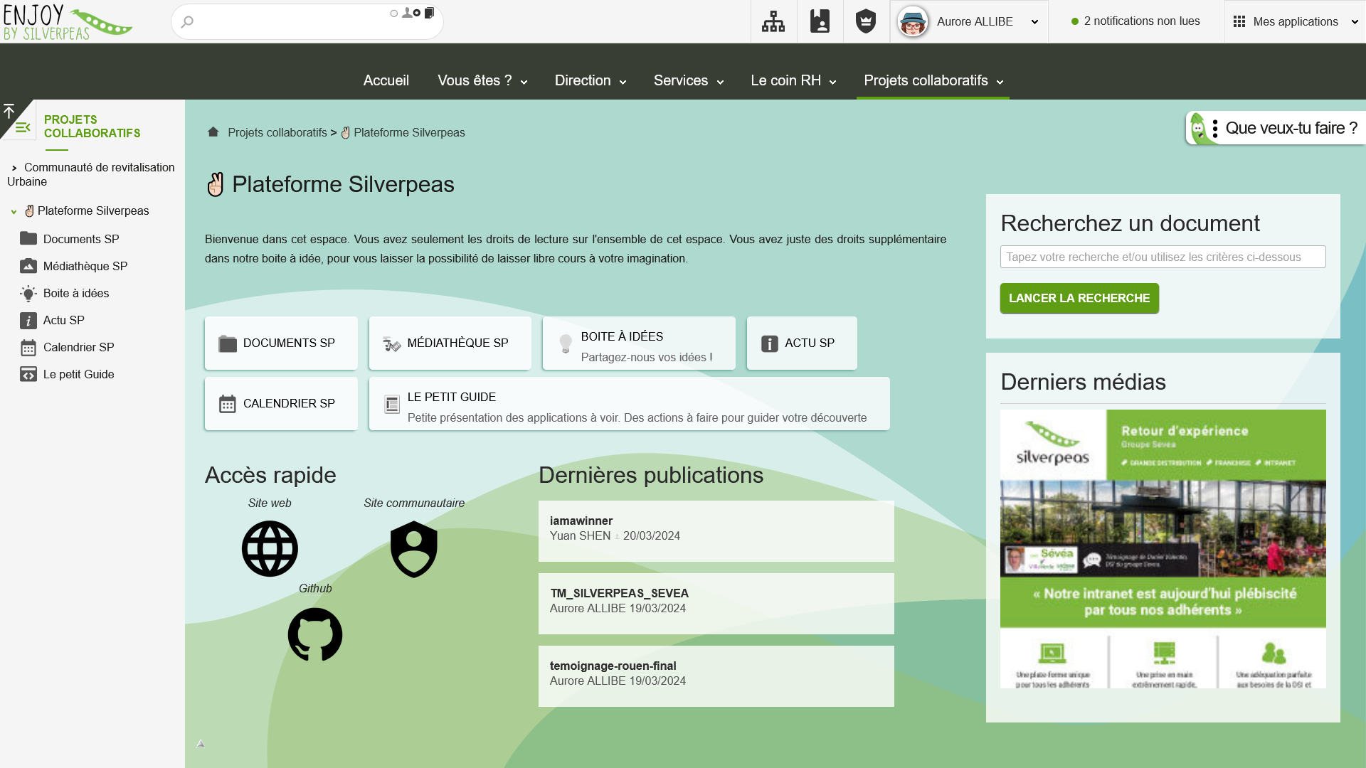Click the calendar icon on the CALENDRIER SP tile
Screen dimensions: 1366x768
228,404
